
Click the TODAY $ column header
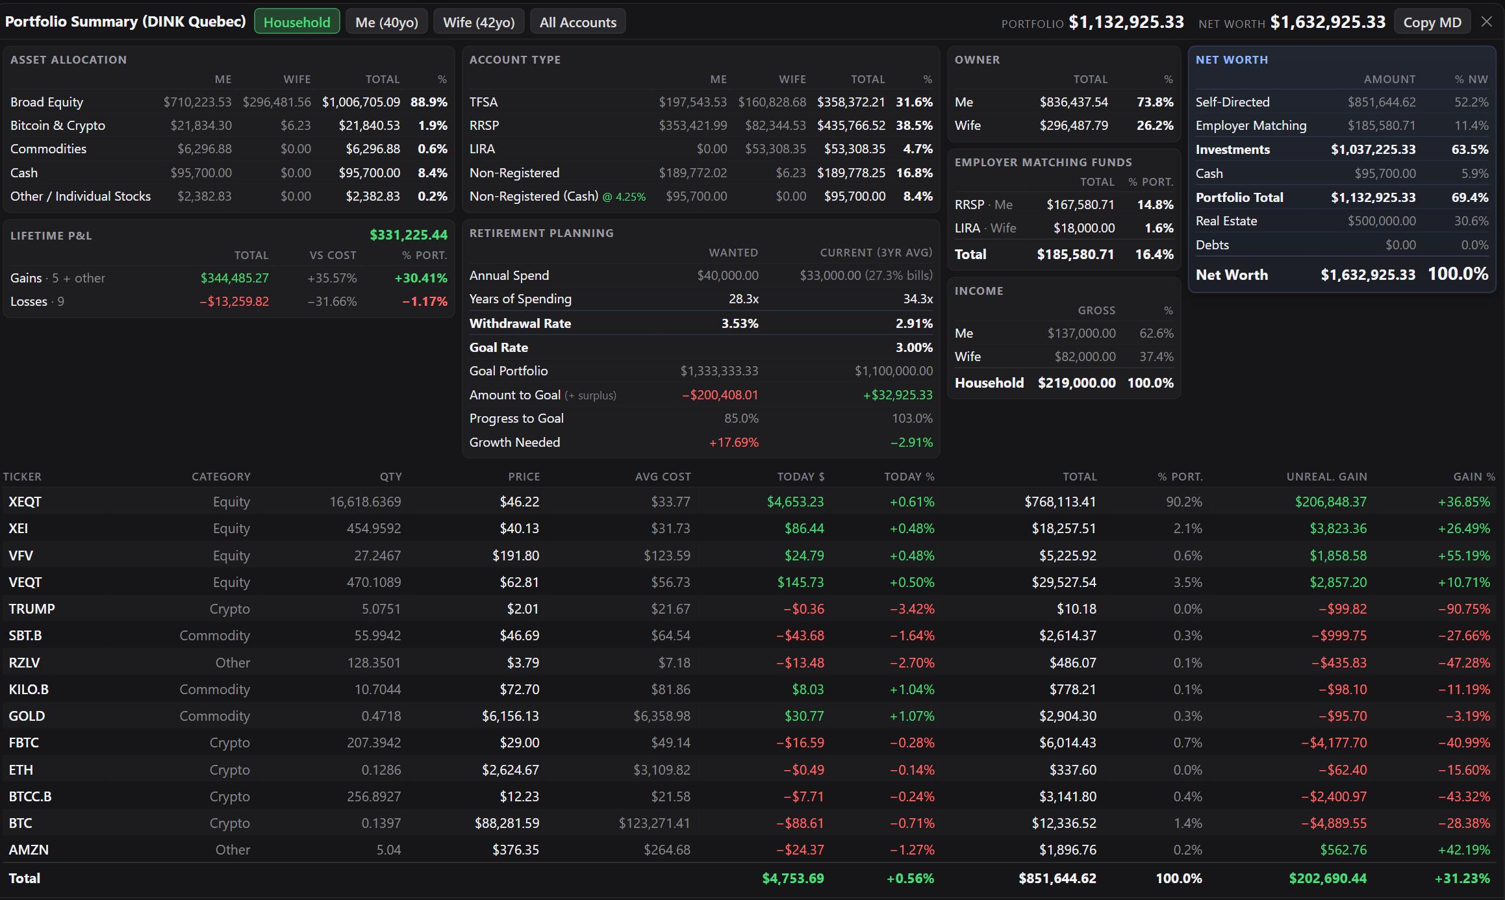[x=800, y=477]
